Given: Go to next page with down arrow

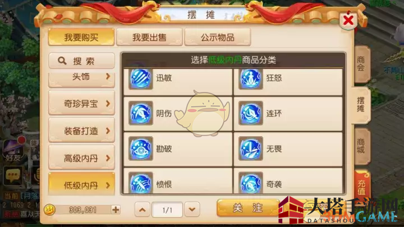Looking at the screenshot, I should click(192, 210).
